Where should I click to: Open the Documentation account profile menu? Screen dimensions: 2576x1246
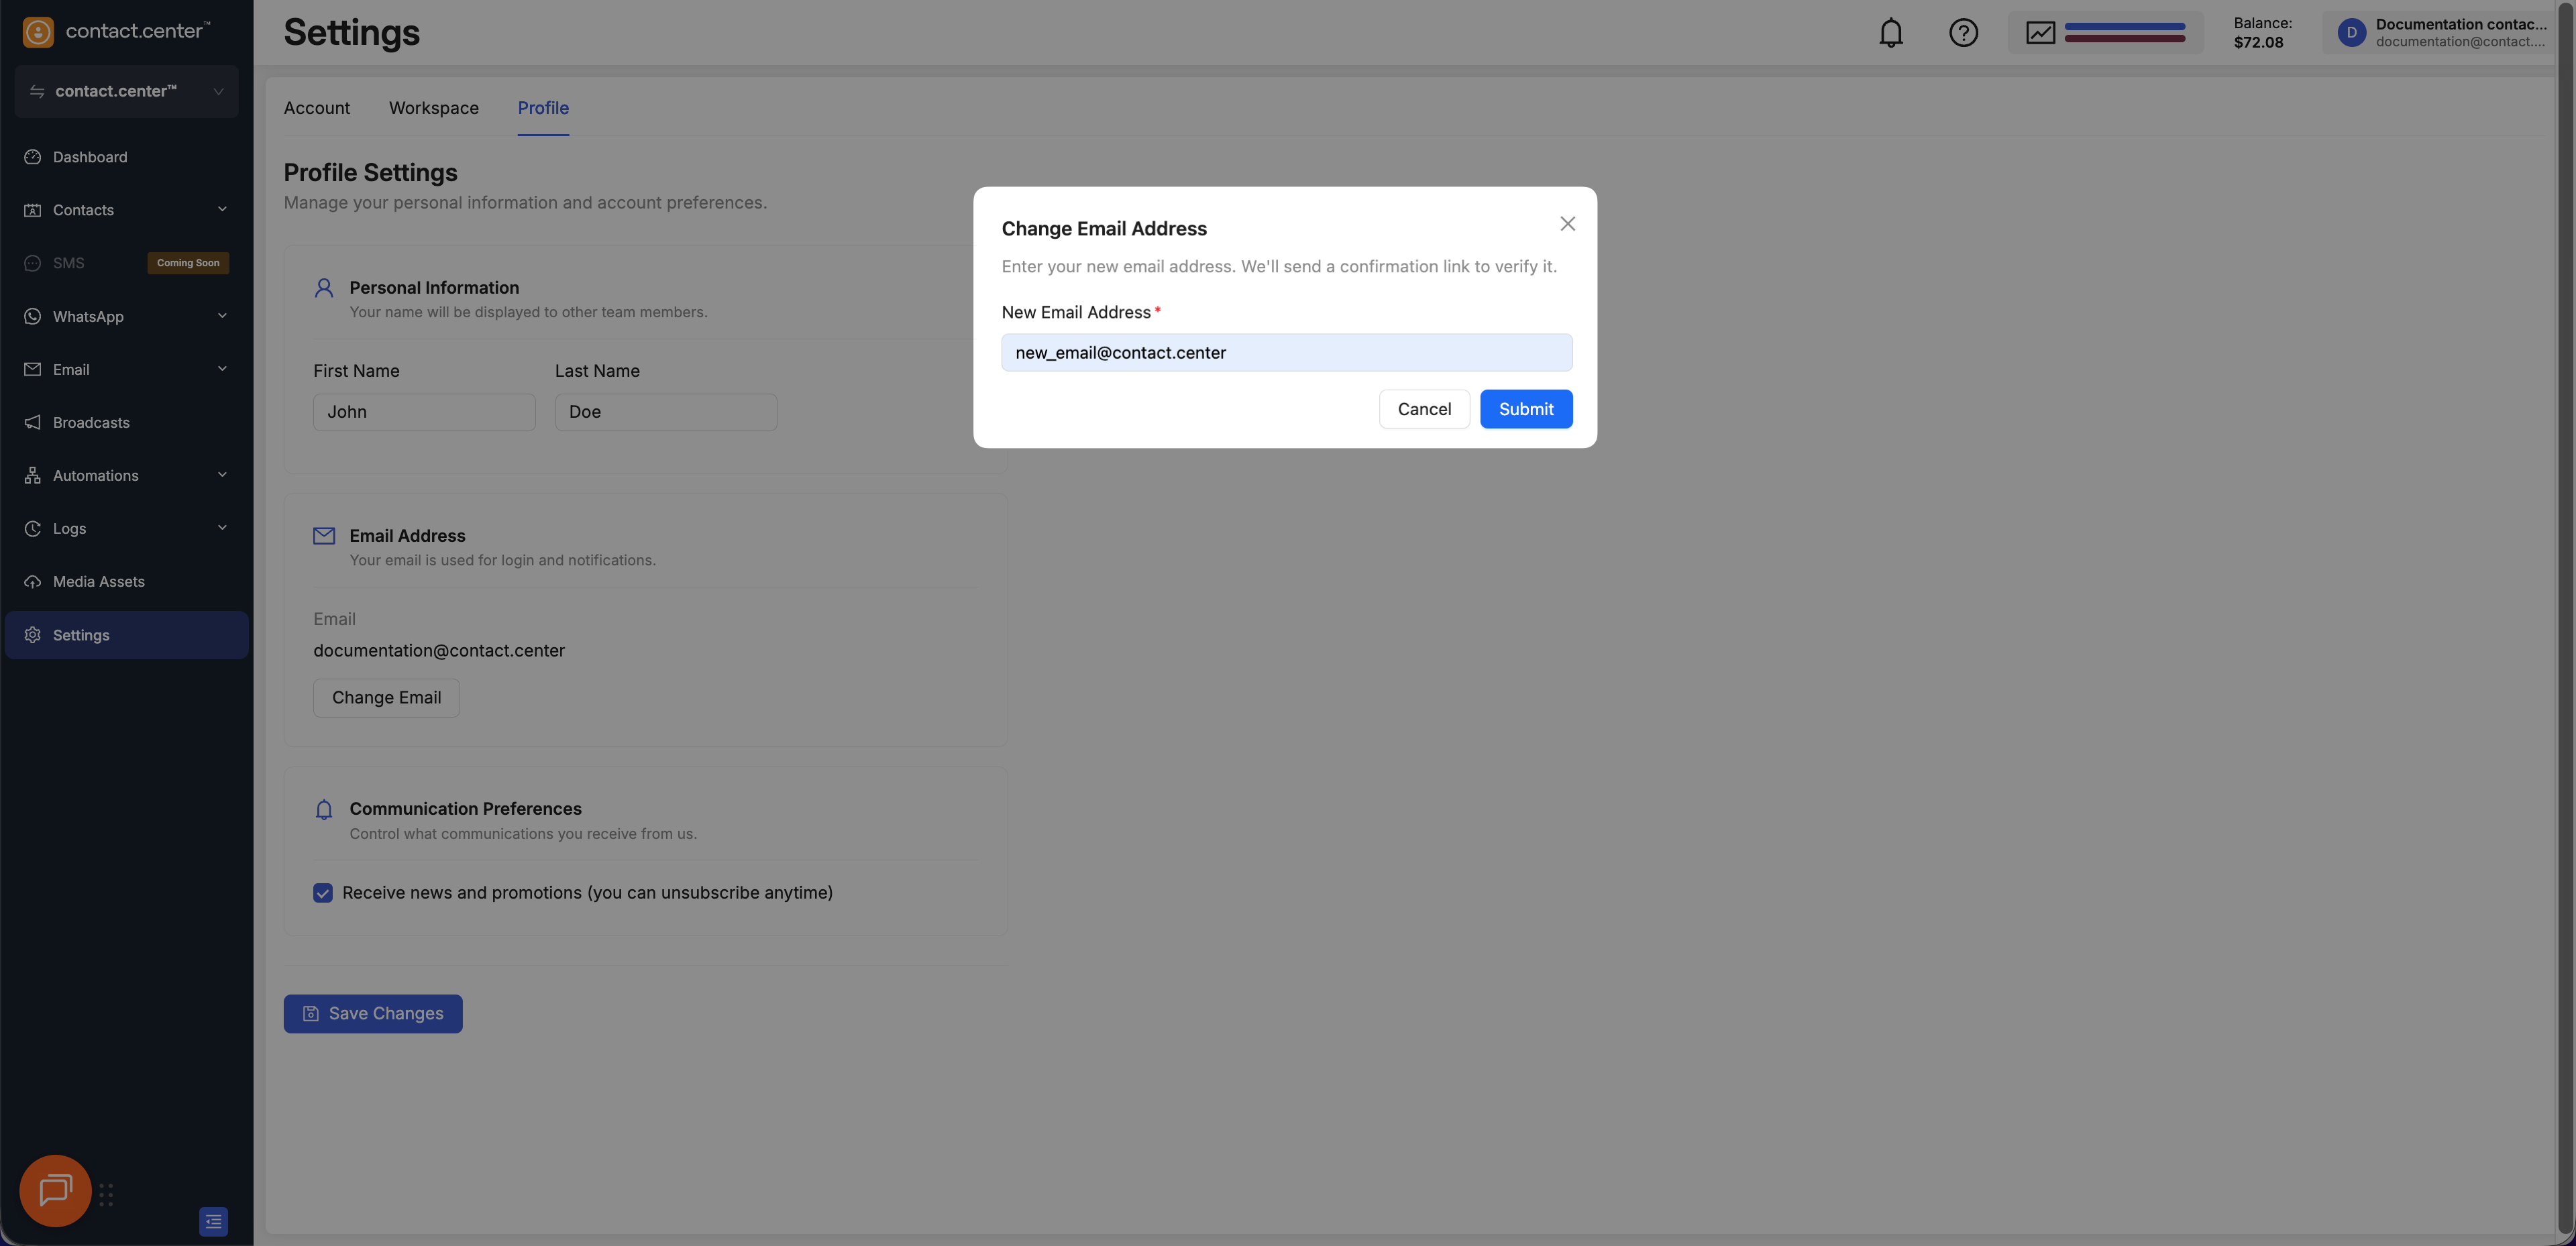[2440, 33]
